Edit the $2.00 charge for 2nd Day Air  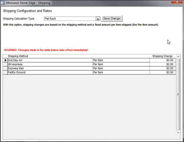click(163, 60)
